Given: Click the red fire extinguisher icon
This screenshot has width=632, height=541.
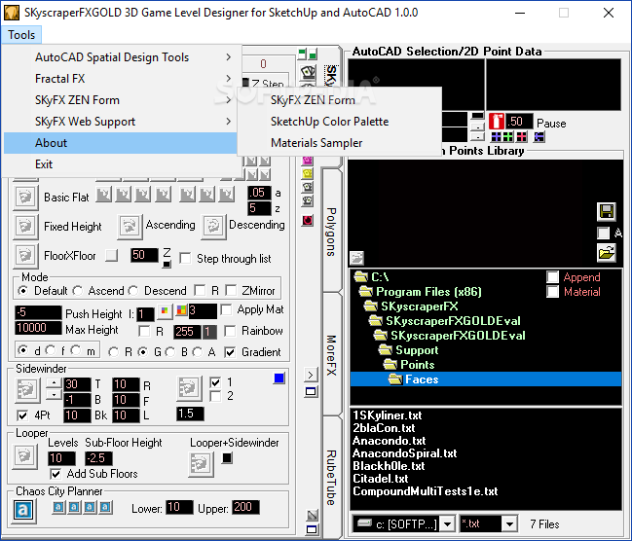Looking at the screenshot, I should (x=497, y=122).
